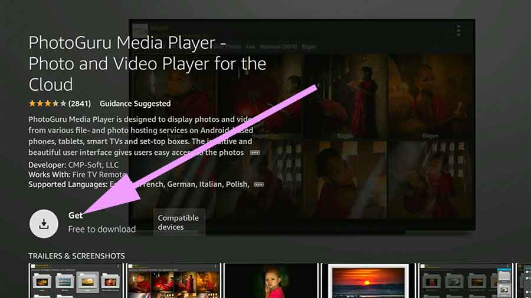Click the Developer: CMP-Soft, LLC text
The width and height of the screenshot is (531, 298).
74,165
